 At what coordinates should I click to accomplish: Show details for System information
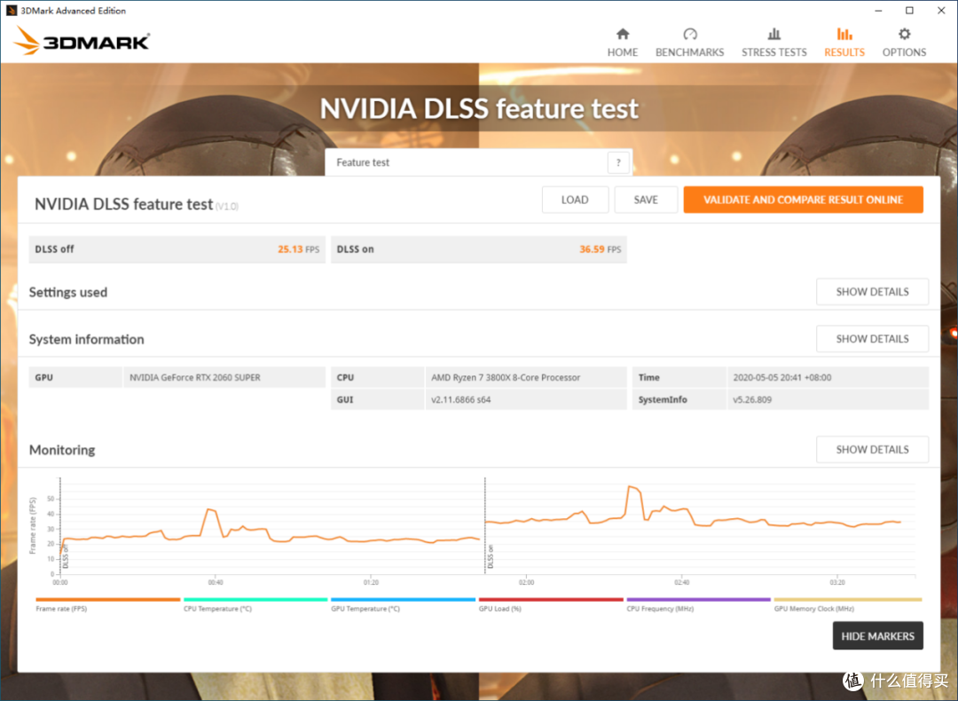(872, 339)
